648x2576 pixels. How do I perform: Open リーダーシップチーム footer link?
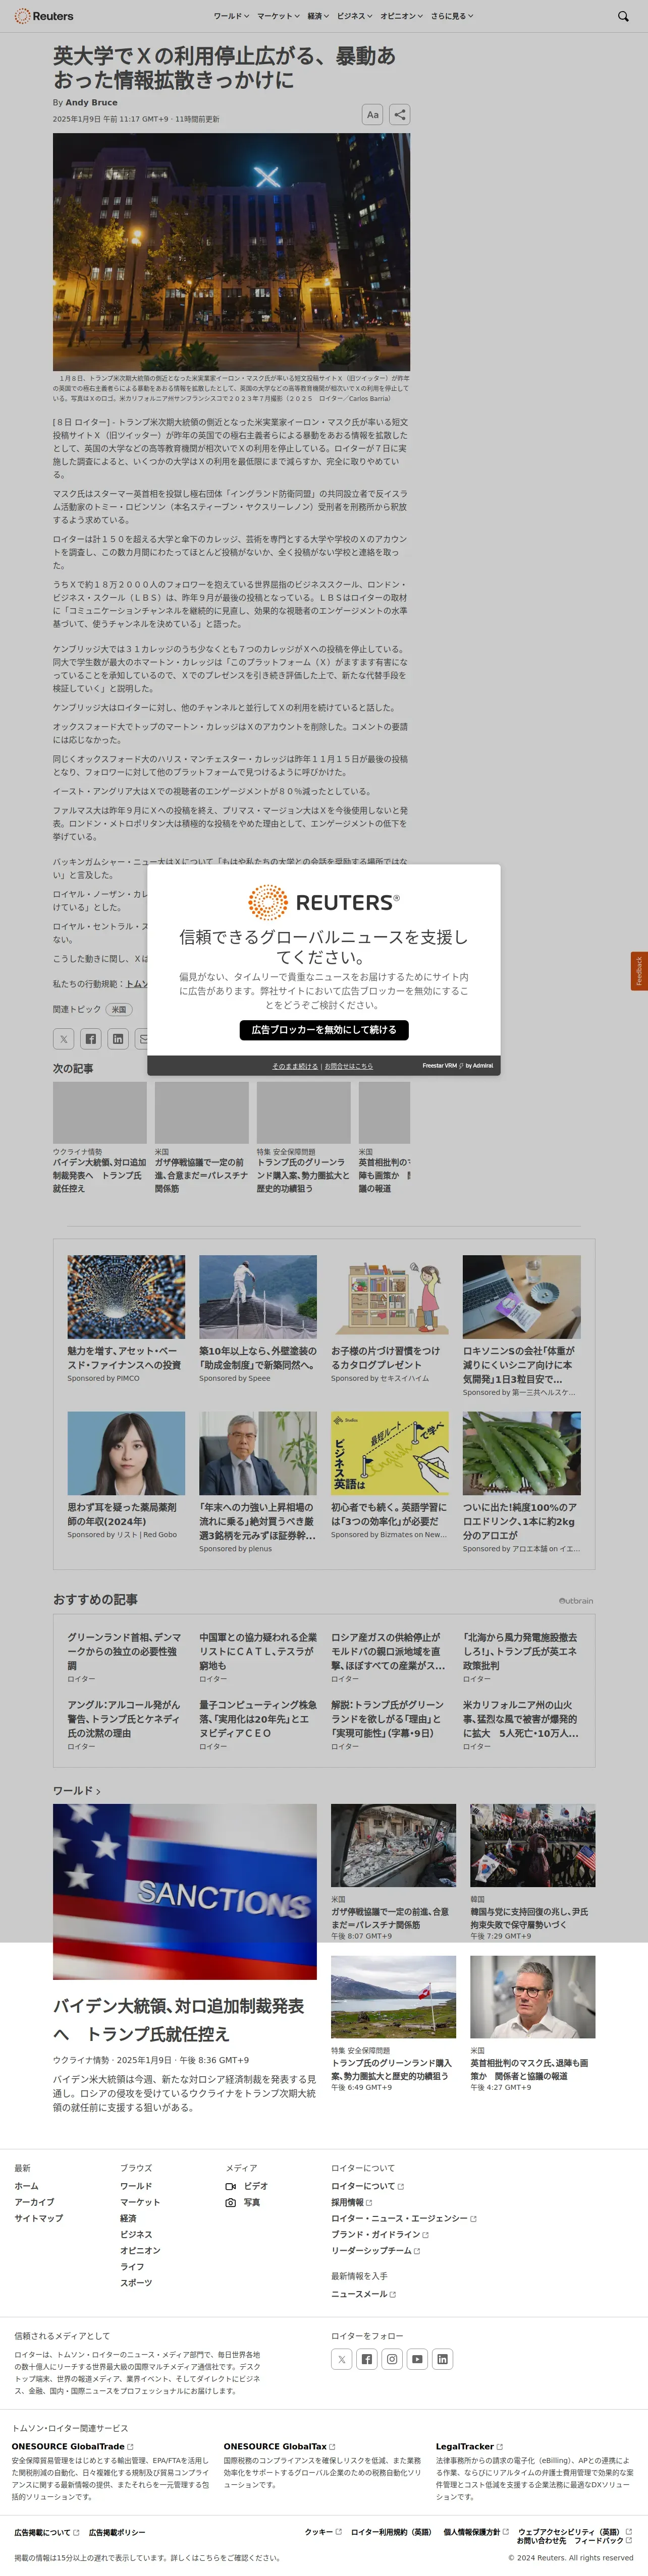pos(375,2251)
